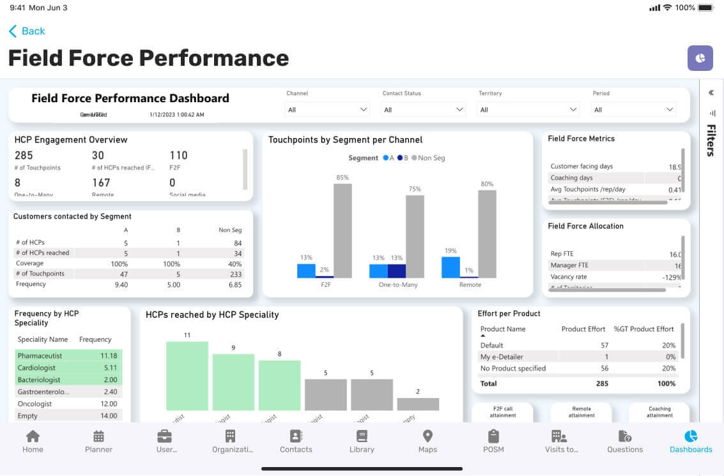Screen dimensions: 724x476
Task: Open the Questions document icon
Action: click(x=625, y=436)
